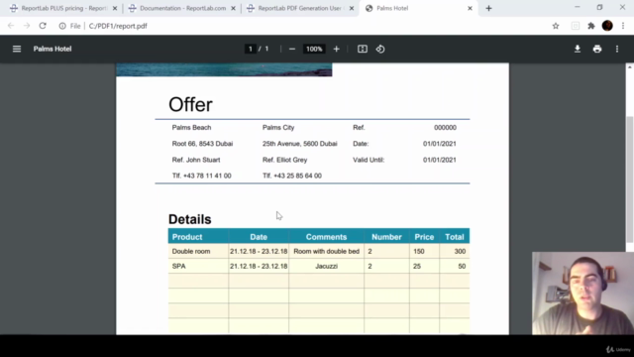Click the Total column header

tap(455, 237)
